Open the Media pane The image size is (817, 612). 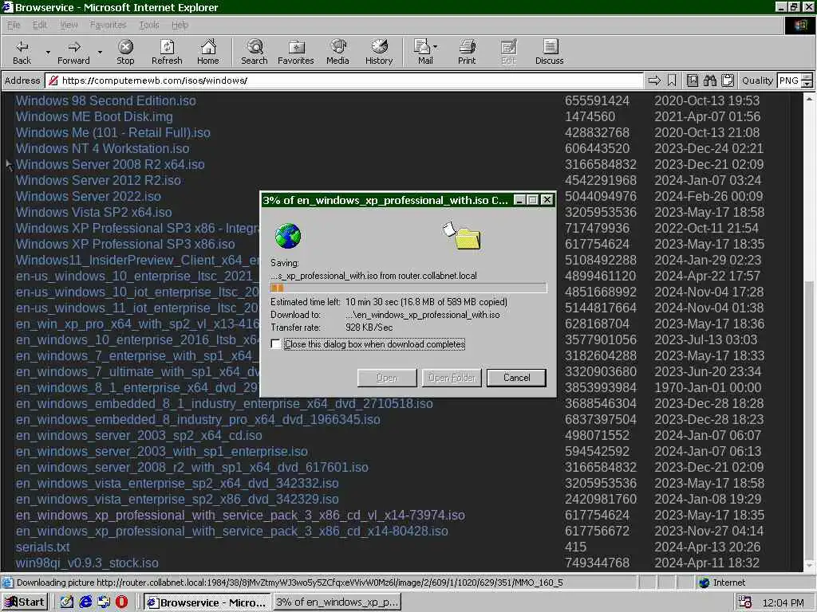click(x=337, y=52)
